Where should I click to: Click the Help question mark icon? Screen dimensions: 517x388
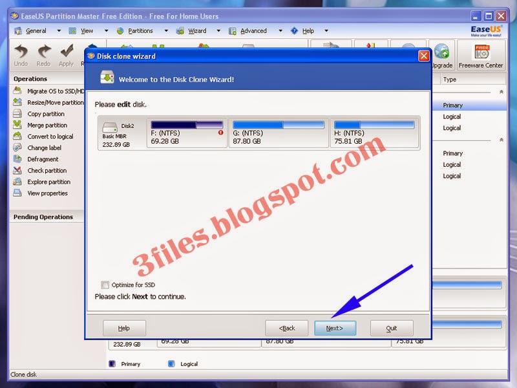pos(294,31)
